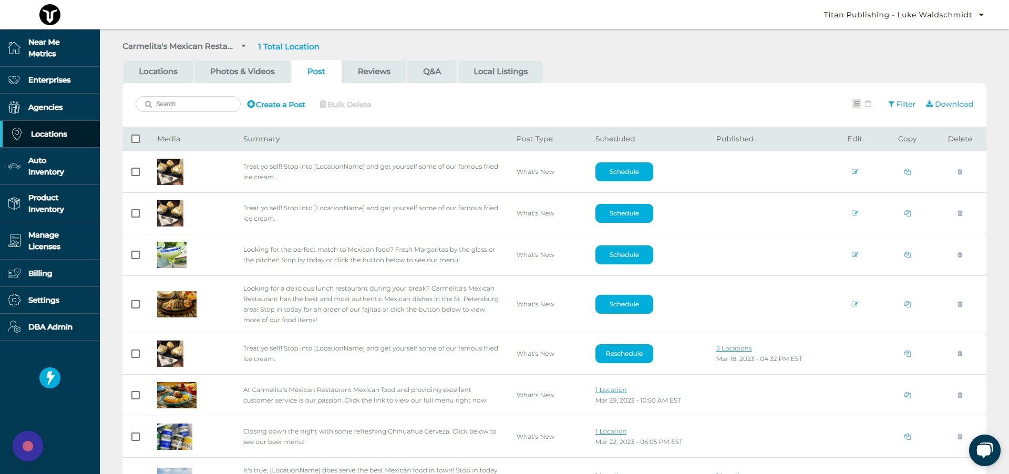Screen dimensions: 1009x474
Task: Open the fajitas plate thumbnail
Action: click(x=177, y=304)
